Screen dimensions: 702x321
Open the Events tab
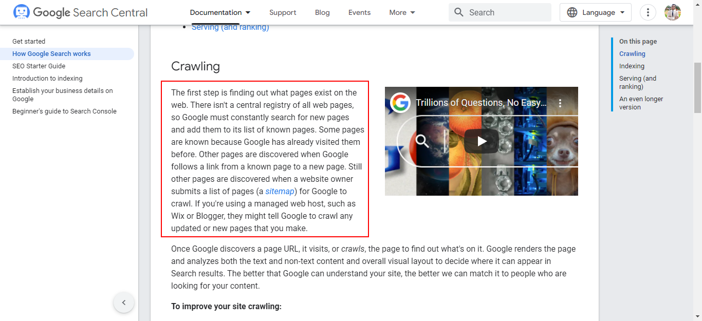click(x=359, y=12)
